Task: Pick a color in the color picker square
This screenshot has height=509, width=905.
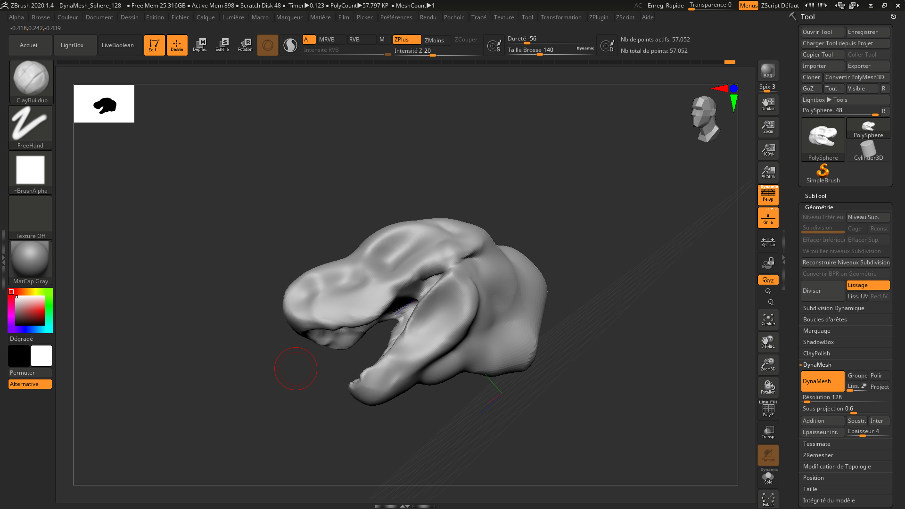Action: [x=30, y=311]
